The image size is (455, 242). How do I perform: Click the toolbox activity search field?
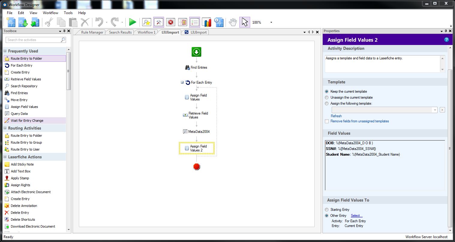point(33,40)
